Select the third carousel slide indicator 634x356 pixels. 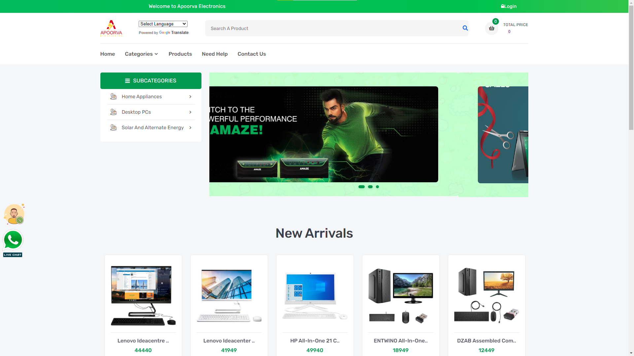pyautogui.click(x=377, y=187)
